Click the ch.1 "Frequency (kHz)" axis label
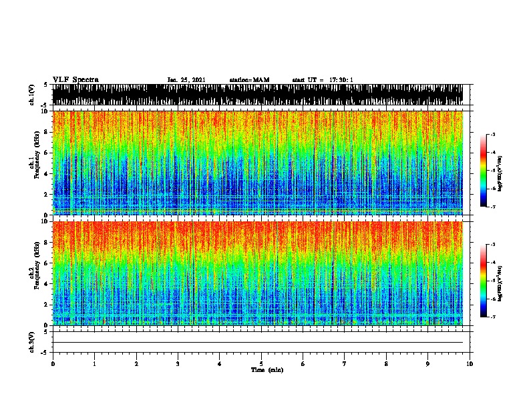Image resolution: width=529 pixels, height=408 pixels. [37, 155]
